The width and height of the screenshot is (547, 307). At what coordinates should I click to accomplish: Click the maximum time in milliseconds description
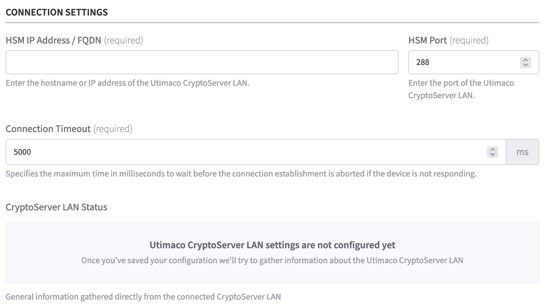click(x=241, y=174)
